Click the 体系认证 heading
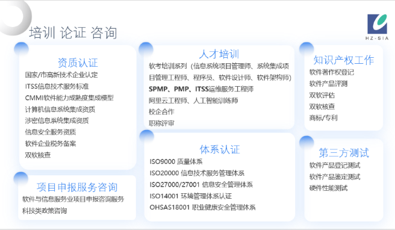This screenshot has width=395, height=230. click(x=220, y=150)
